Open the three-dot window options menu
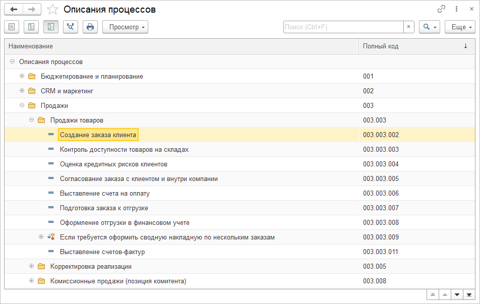Viewport: 480px width, 304px height. click(x=456, y=9)
